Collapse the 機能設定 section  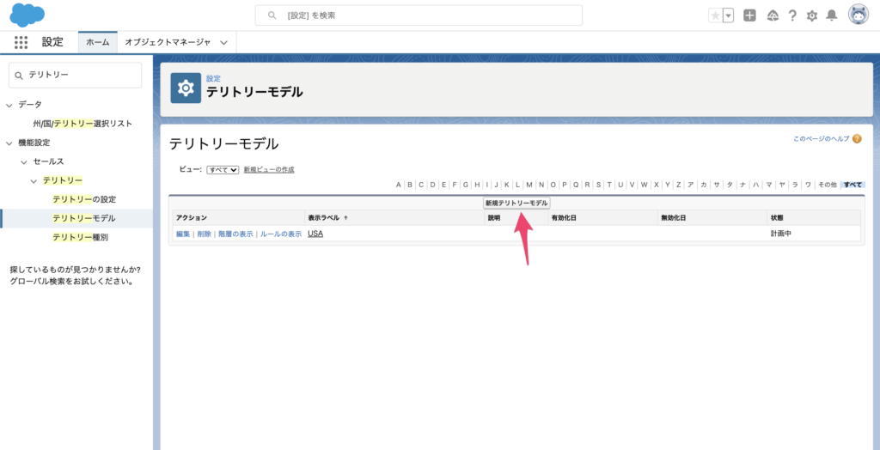click(x=9, y=143)
